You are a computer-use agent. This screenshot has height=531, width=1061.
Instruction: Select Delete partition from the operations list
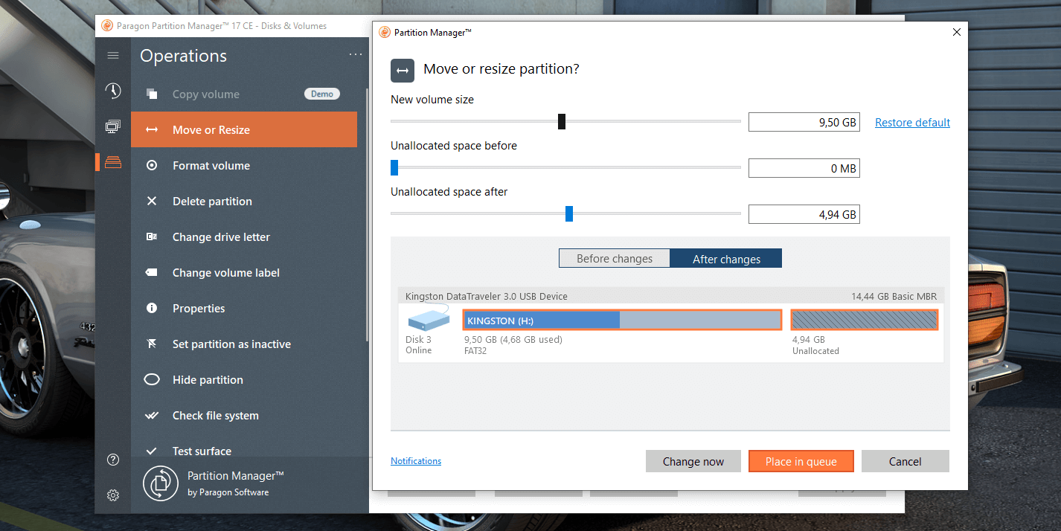click(x=212, y=202)
